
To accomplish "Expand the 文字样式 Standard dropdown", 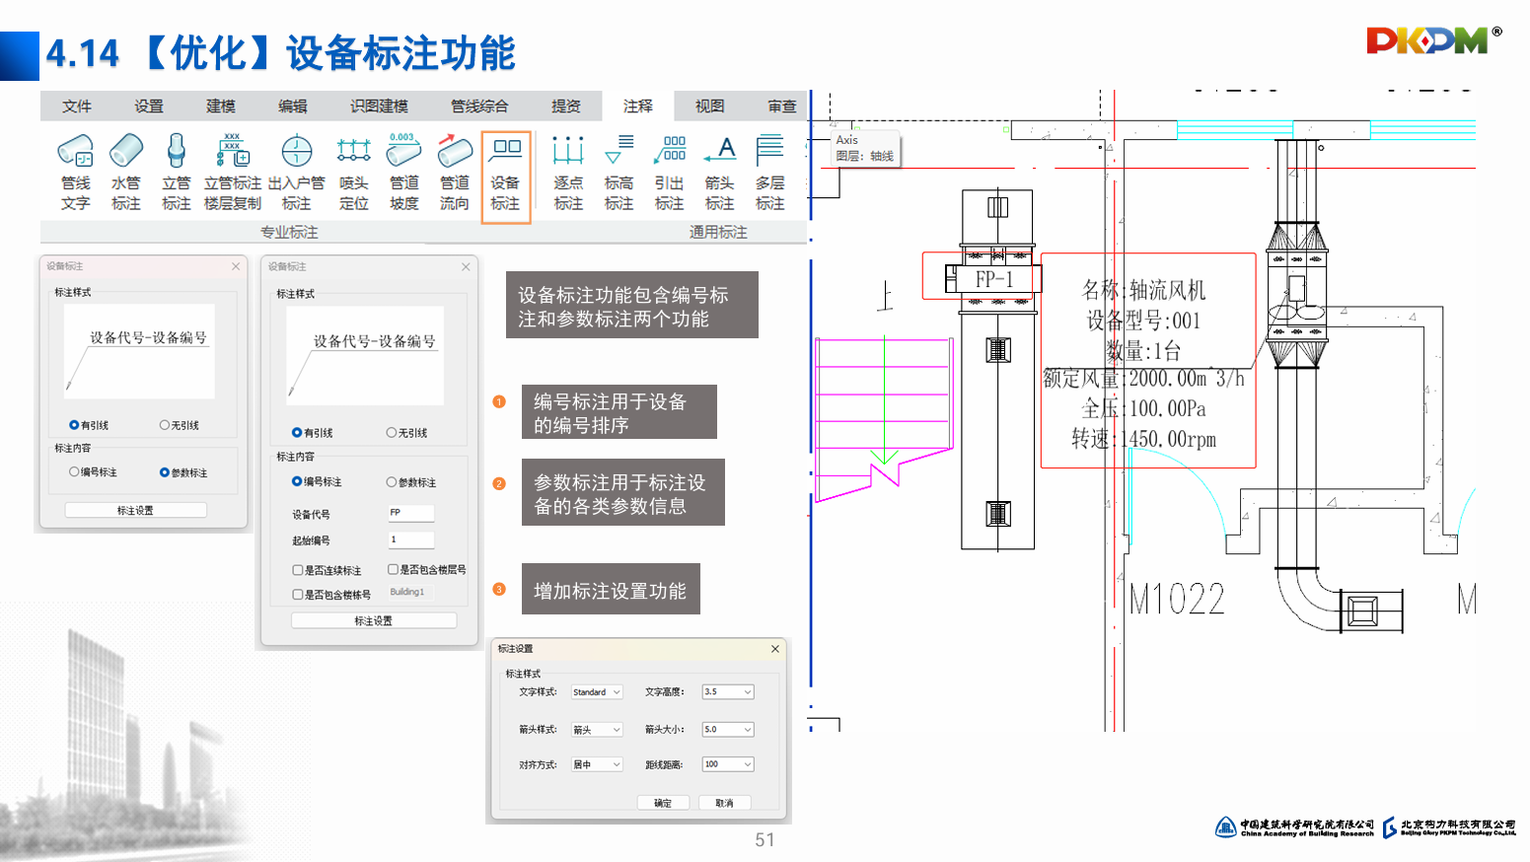I will 597,692.
